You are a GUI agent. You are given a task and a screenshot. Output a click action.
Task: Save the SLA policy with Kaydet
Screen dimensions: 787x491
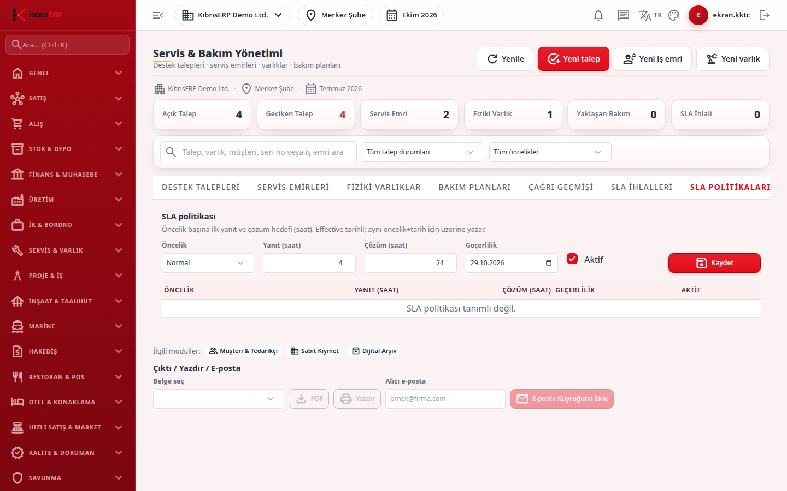tap(714, 263)
